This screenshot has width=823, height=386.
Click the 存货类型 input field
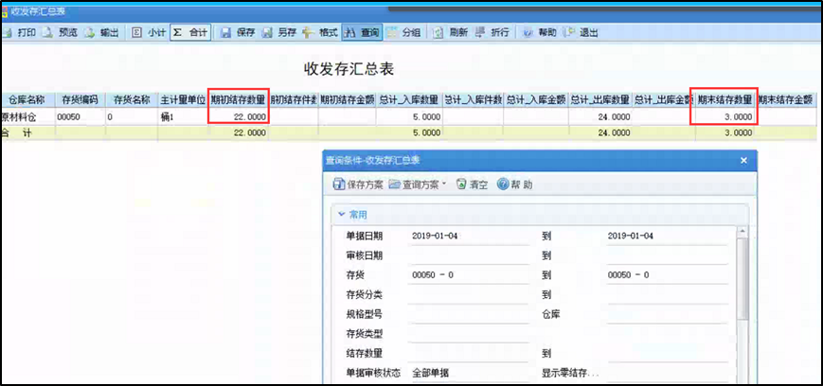(471, 334)
